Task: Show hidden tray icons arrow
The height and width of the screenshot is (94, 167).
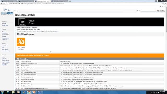Action: click(x=150, y=92)
